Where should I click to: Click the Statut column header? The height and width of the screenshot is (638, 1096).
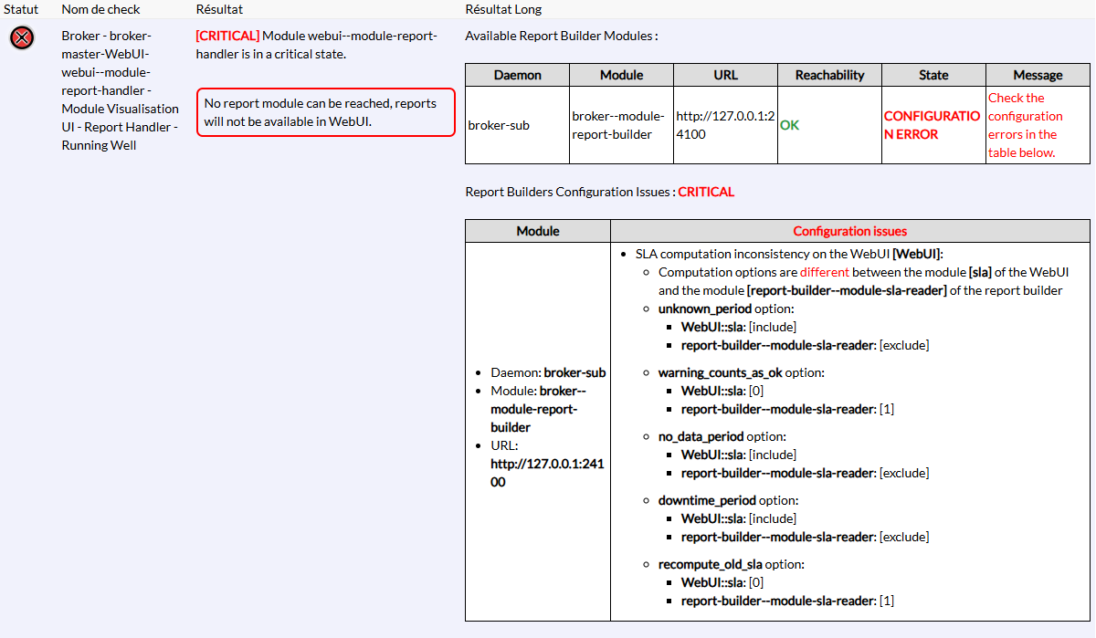(x=21, y=9)
